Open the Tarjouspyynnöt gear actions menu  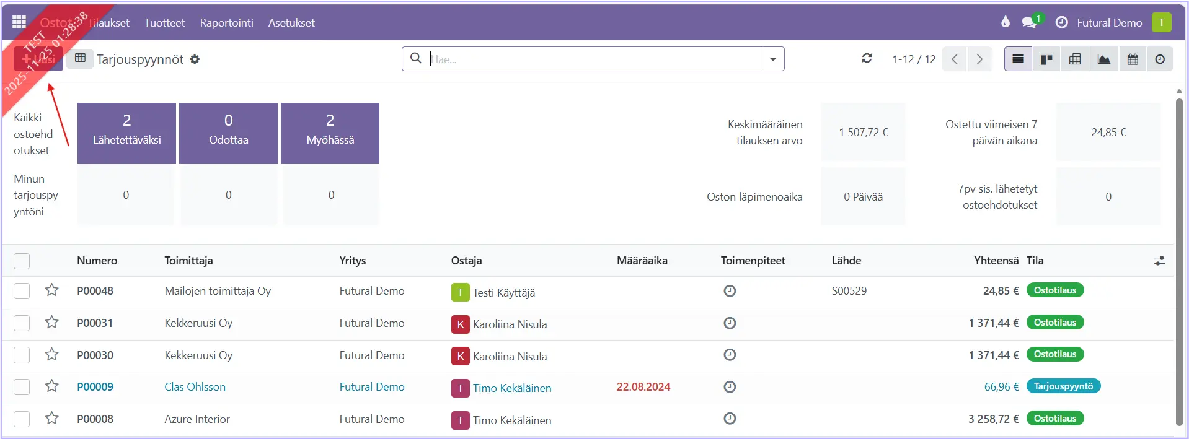195,59
